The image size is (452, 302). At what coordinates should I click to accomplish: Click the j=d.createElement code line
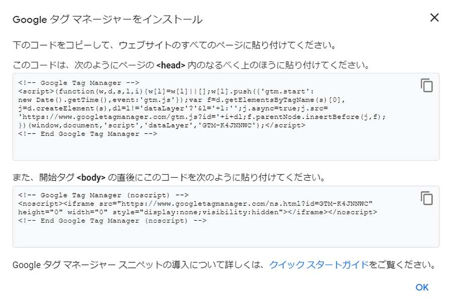tap(173, 109)
